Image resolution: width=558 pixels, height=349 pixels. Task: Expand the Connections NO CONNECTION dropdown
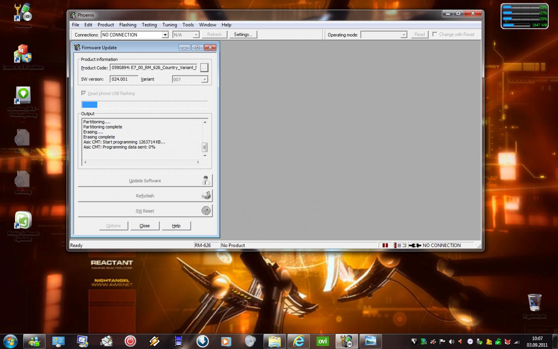165,35
